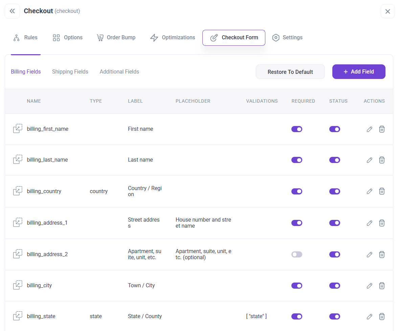
Task: Click the 'country' type cell
Action: pyautogui.click(x=99, y=191)
